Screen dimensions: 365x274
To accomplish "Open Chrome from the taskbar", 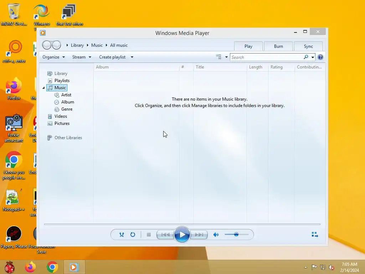I will click(x=52, y=267).
